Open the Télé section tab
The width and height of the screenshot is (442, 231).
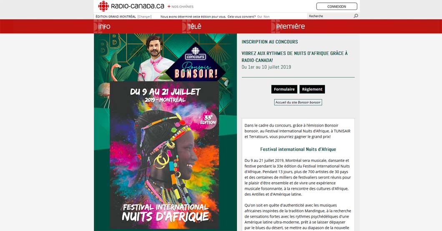[194, 27]
